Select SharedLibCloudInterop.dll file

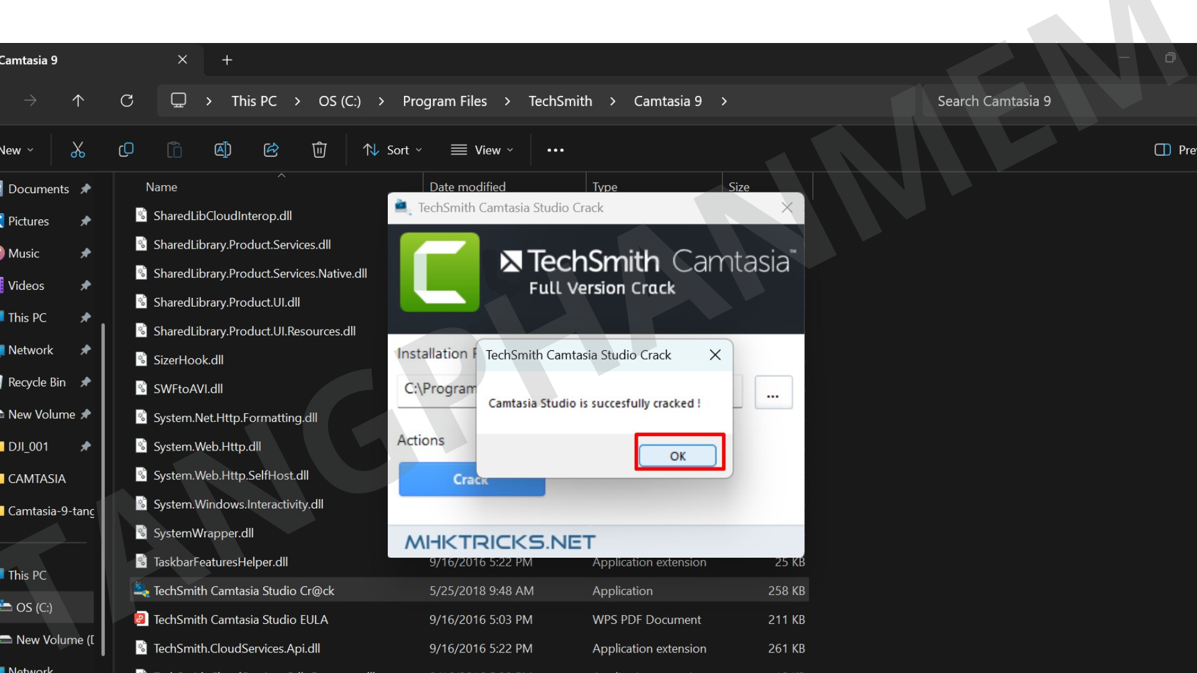click(223, 216)
